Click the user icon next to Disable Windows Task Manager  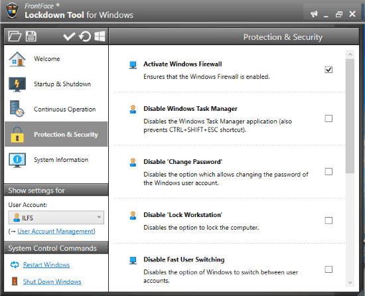click(x=133, y=109)
